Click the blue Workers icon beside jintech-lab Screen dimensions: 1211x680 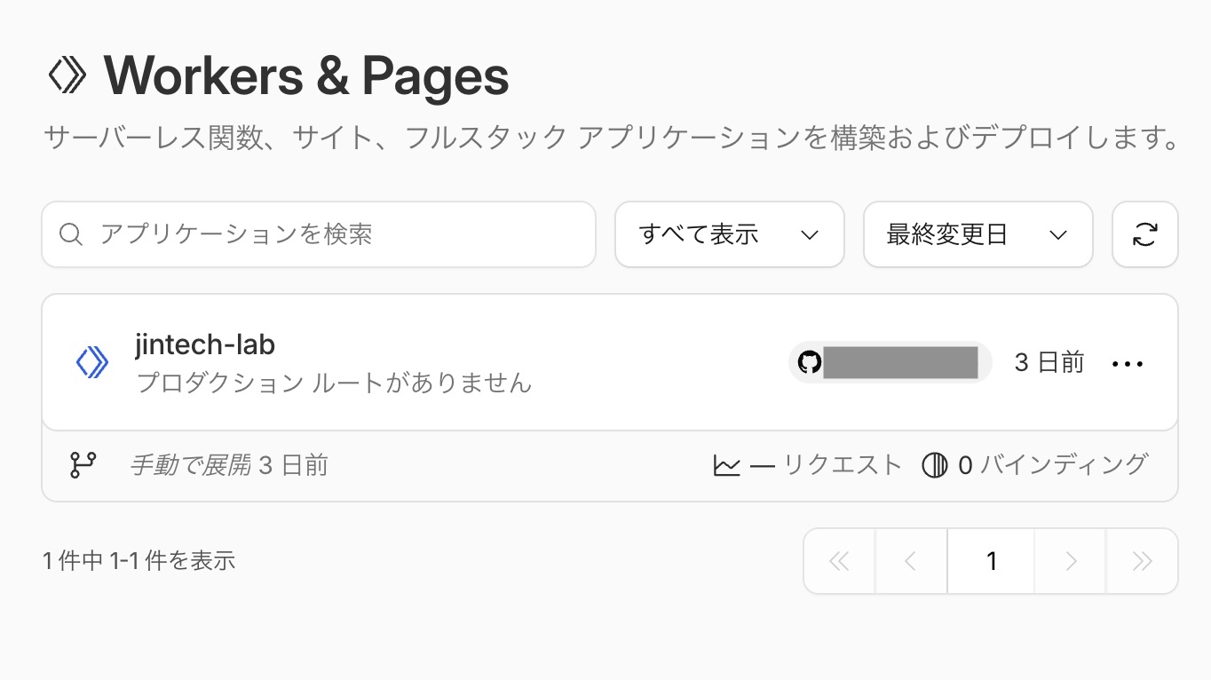coord(92,362)
